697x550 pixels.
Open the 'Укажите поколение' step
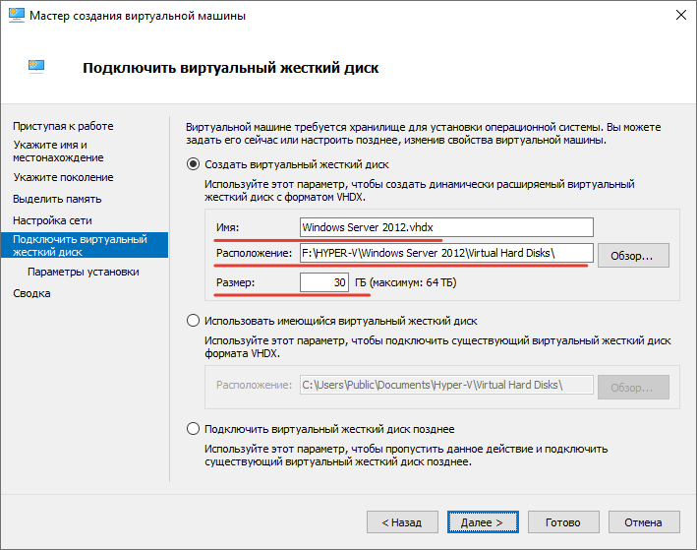point(63,177)
